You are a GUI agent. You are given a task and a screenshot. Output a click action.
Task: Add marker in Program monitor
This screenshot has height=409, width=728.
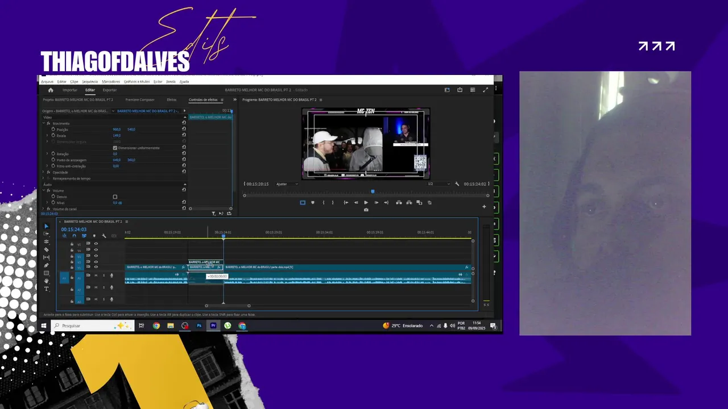click(313, 202)
